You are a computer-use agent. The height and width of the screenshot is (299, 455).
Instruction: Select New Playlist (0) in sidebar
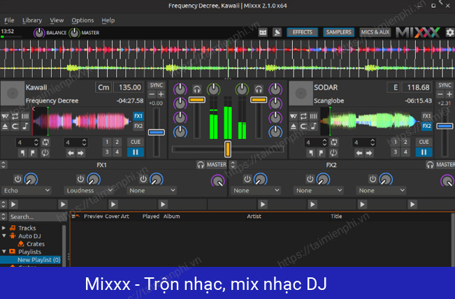click(38, 260)
